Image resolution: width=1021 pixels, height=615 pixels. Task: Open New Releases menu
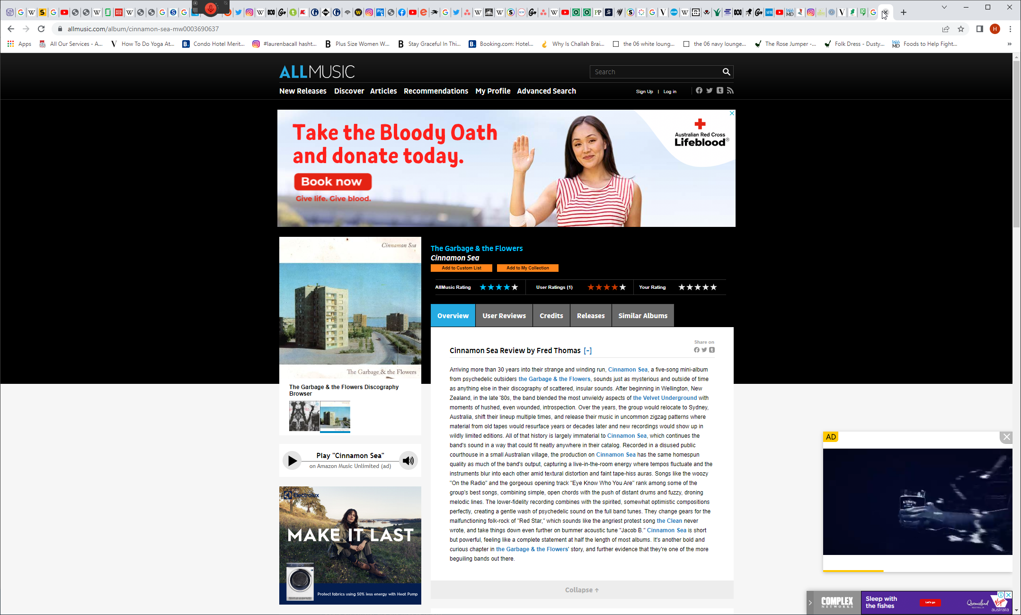(303, 91)
